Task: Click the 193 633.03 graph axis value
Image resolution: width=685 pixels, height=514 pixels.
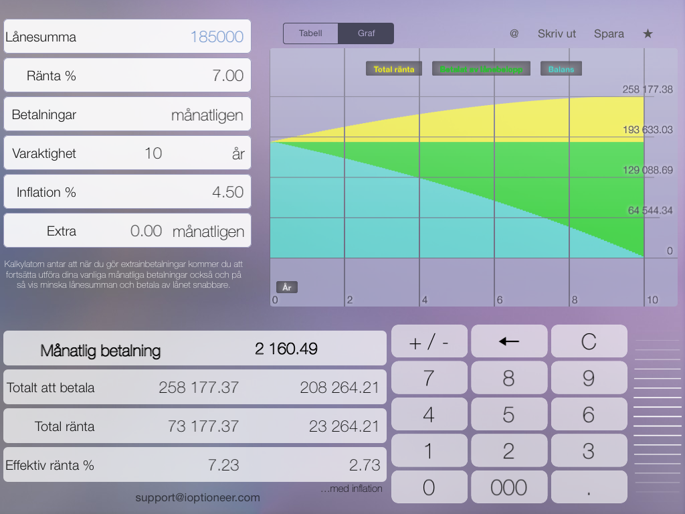Action: pyautogui.click(x=648, y=130)
